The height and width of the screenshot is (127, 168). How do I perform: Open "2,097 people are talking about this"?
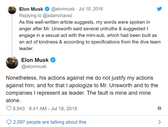[x=50, y=122]
